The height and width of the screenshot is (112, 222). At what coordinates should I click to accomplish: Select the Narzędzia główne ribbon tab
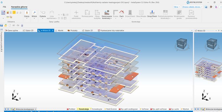[19, 7]
